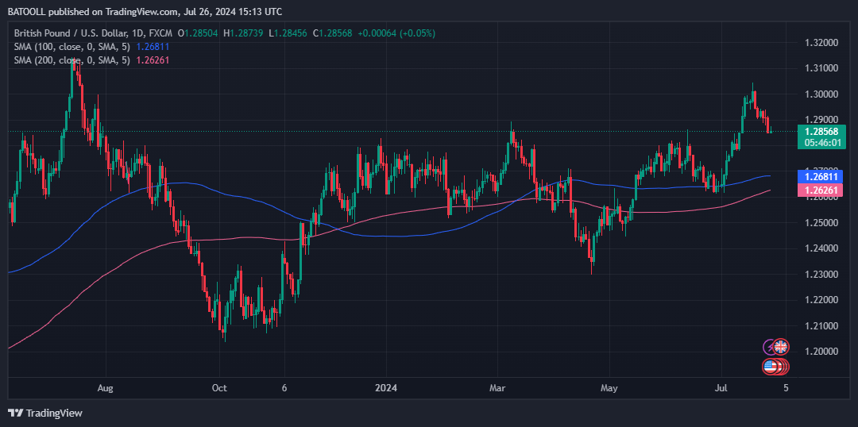Image resolution: width=858 pixels, height=427 pixels.
Task: Click the 1.22000 price axis label
Action: click(x=821, y=300)
